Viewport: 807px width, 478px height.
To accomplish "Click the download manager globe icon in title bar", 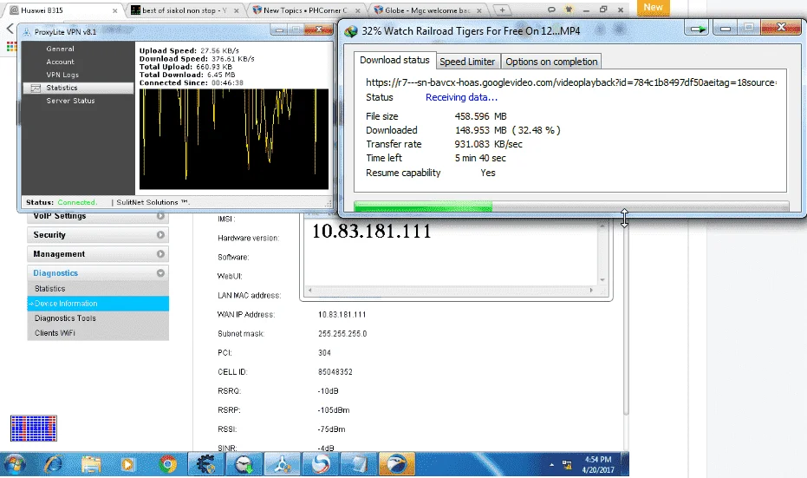I will pos(351,31).
